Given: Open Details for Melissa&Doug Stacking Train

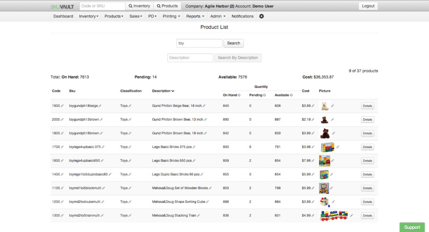Looking at the screenshot, I should coord(367,215).
